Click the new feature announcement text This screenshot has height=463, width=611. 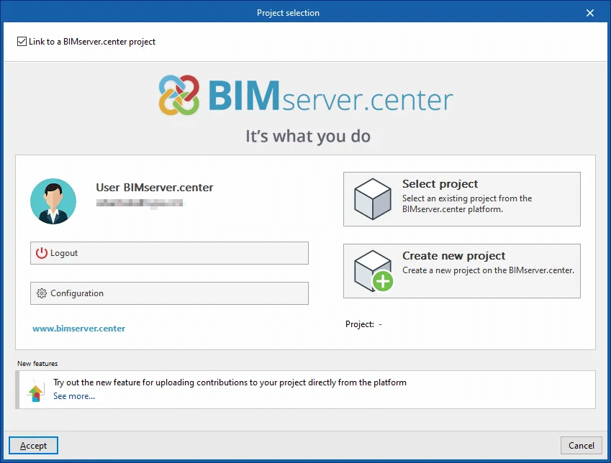point(230,382)
